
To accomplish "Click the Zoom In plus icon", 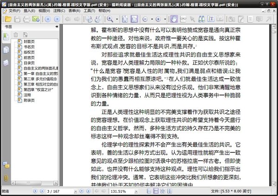I will (158, 19).
